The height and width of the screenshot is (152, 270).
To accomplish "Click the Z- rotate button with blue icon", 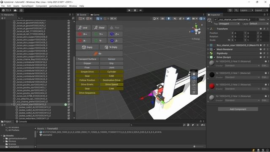I will (x=115, y=41).
